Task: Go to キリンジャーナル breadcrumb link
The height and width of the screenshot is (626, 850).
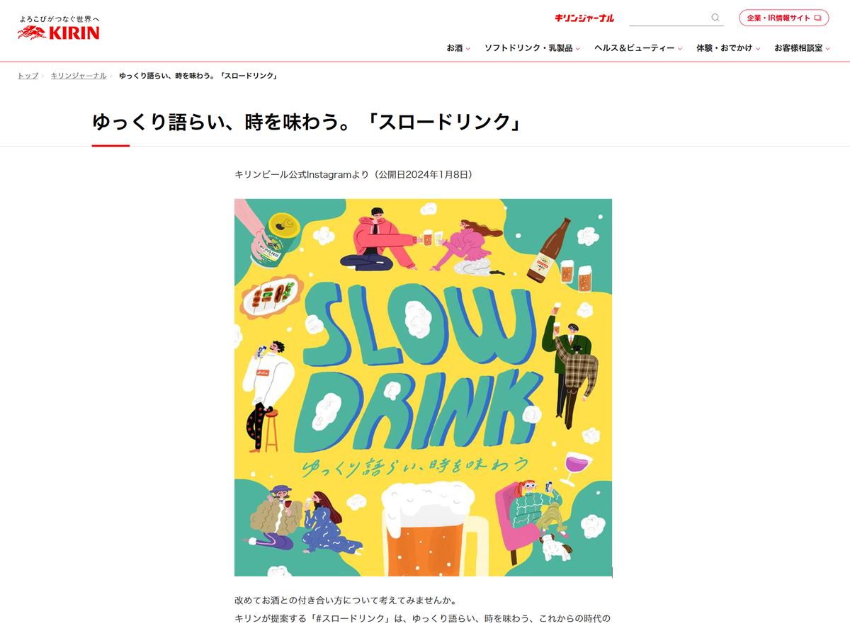Action: 79,76
